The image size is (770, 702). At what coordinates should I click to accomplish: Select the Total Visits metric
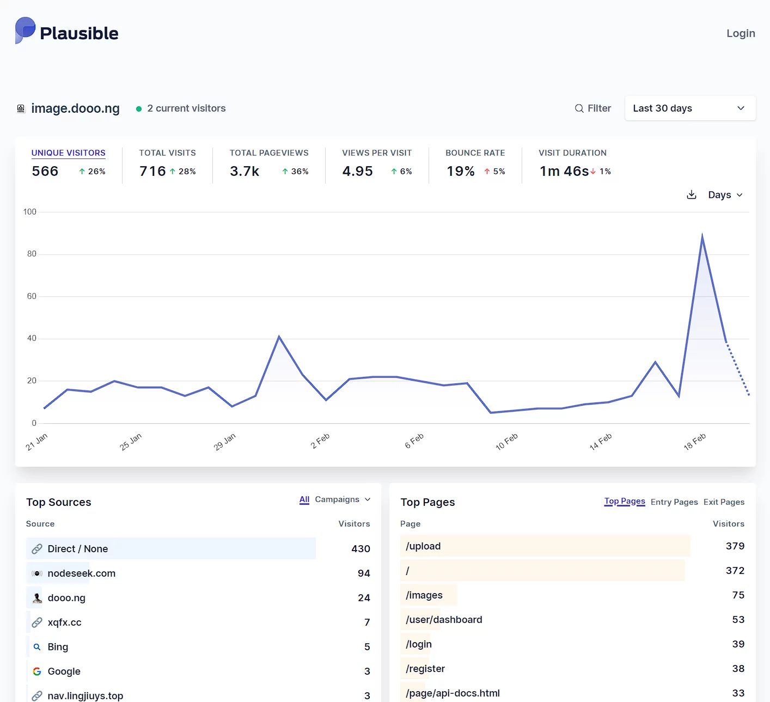167,153
